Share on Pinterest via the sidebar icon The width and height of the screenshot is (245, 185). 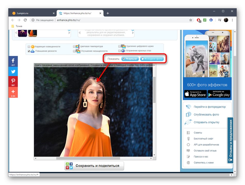tap(13, 81)
